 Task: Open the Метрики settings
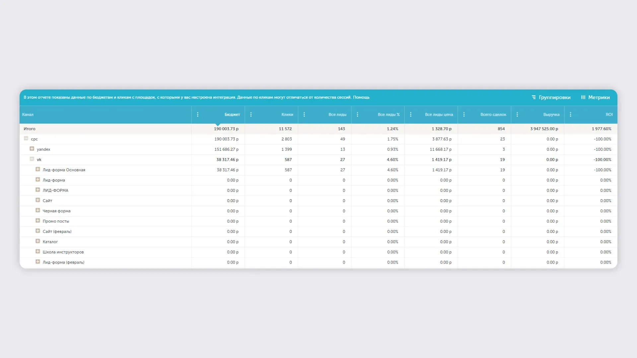[596, 97]
